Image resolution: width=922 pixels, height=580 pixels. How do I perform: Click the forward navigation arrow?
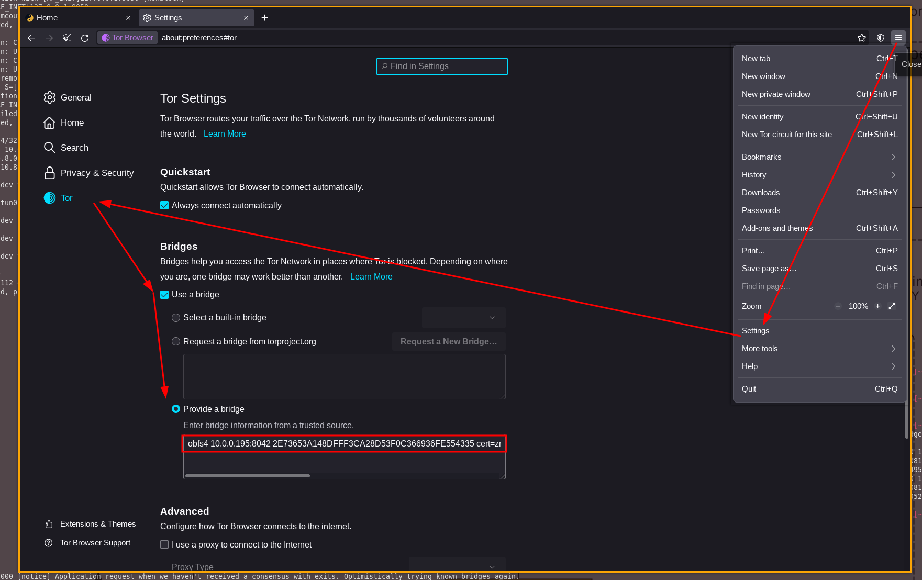pyautogui.click(x=49, y=38)
